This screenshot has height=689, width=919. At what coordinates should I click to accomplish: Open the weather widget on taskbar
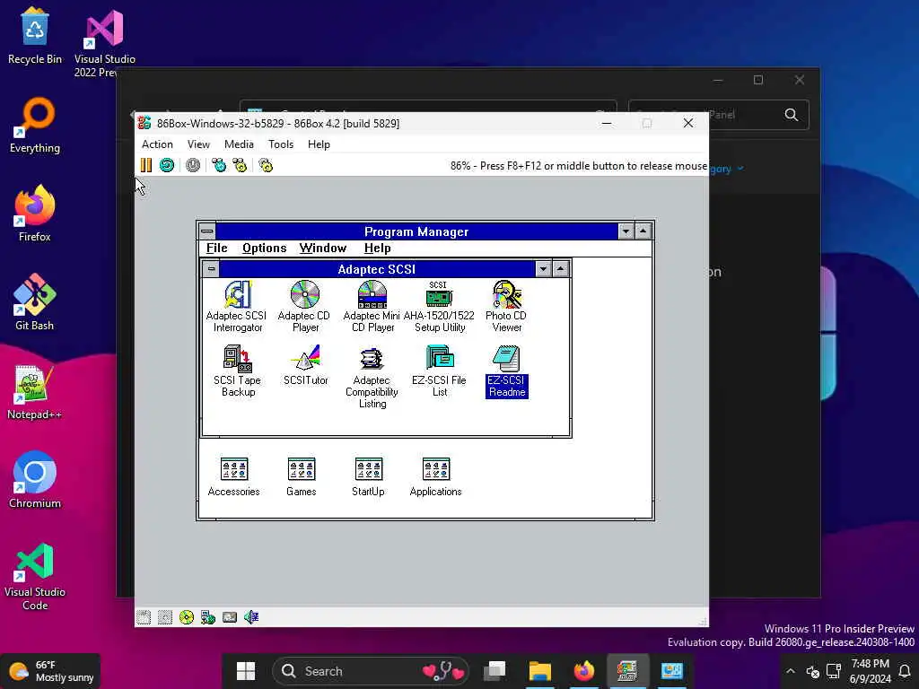(x=51, y=671)
